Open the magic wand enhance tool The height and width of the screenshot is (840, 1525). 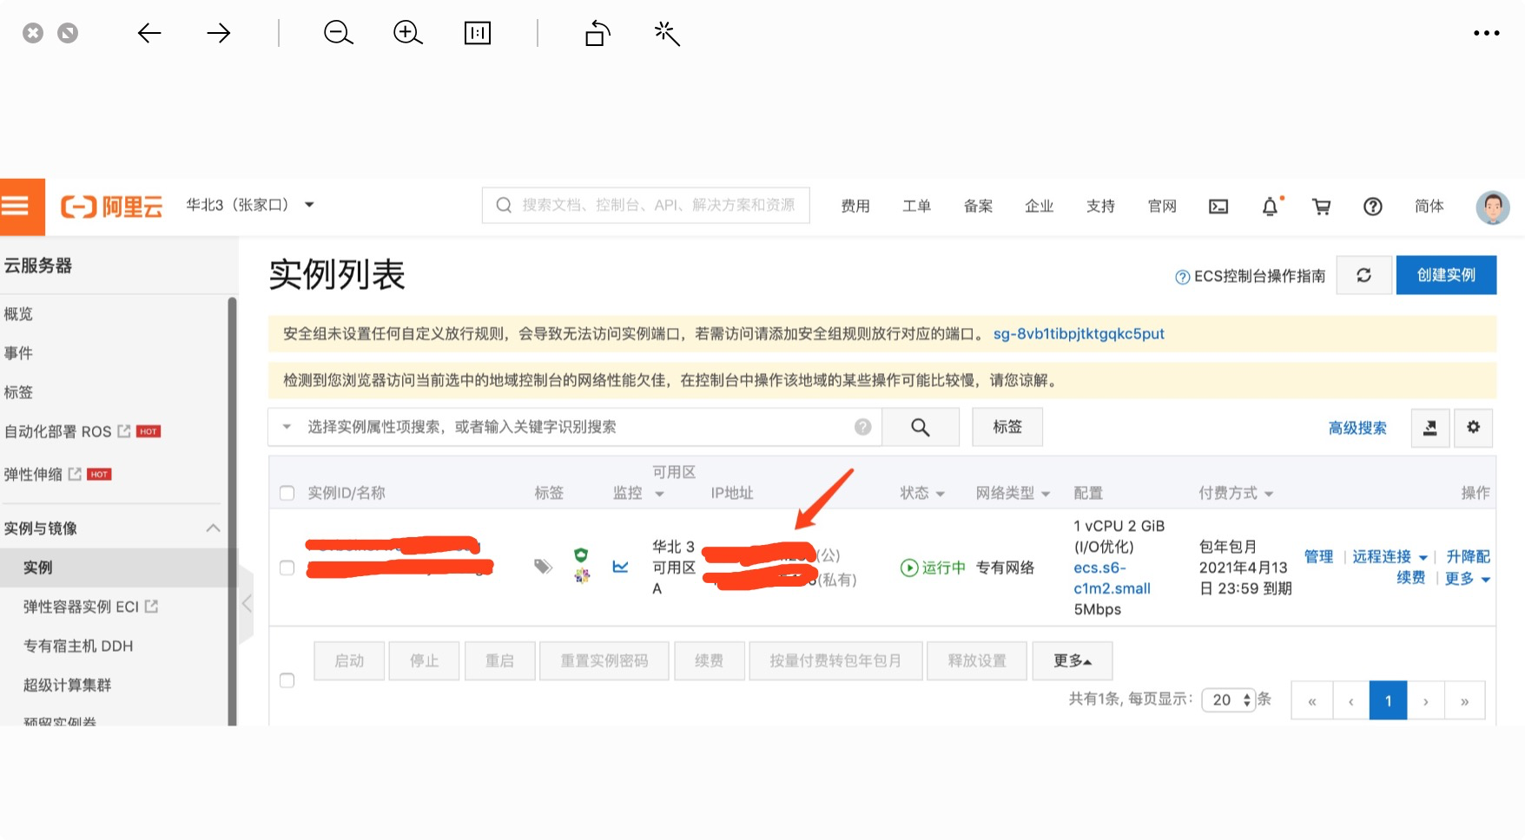[x=667, y=33]
